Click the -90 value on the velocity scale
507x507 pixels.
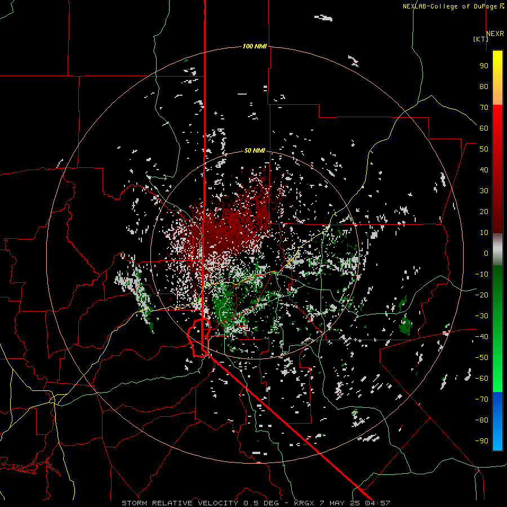(x=482, y=441)
